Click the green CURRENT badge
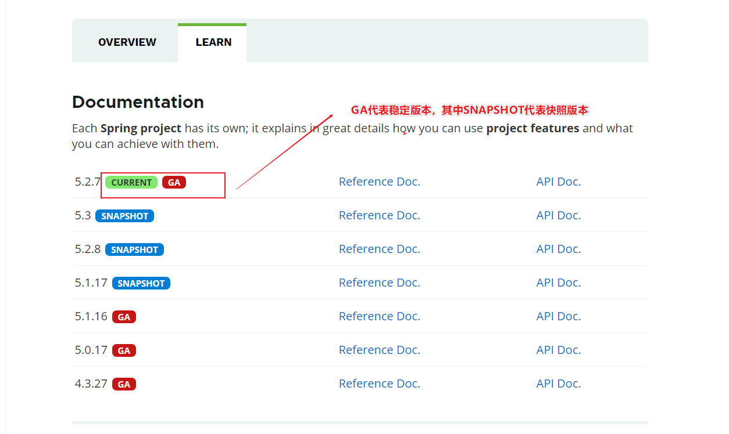The height and width of the screenshot is (434, 729). (x=131, y=182)
